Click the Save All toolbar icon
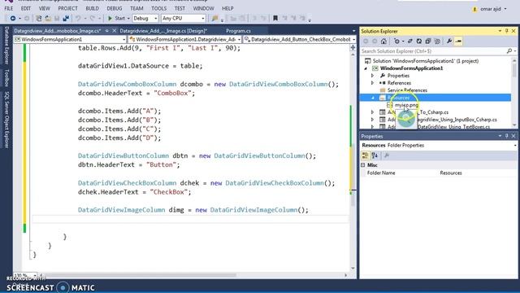The height and width of the screenshot is (293, 520). pyautogui.click(x=66, y=18)
